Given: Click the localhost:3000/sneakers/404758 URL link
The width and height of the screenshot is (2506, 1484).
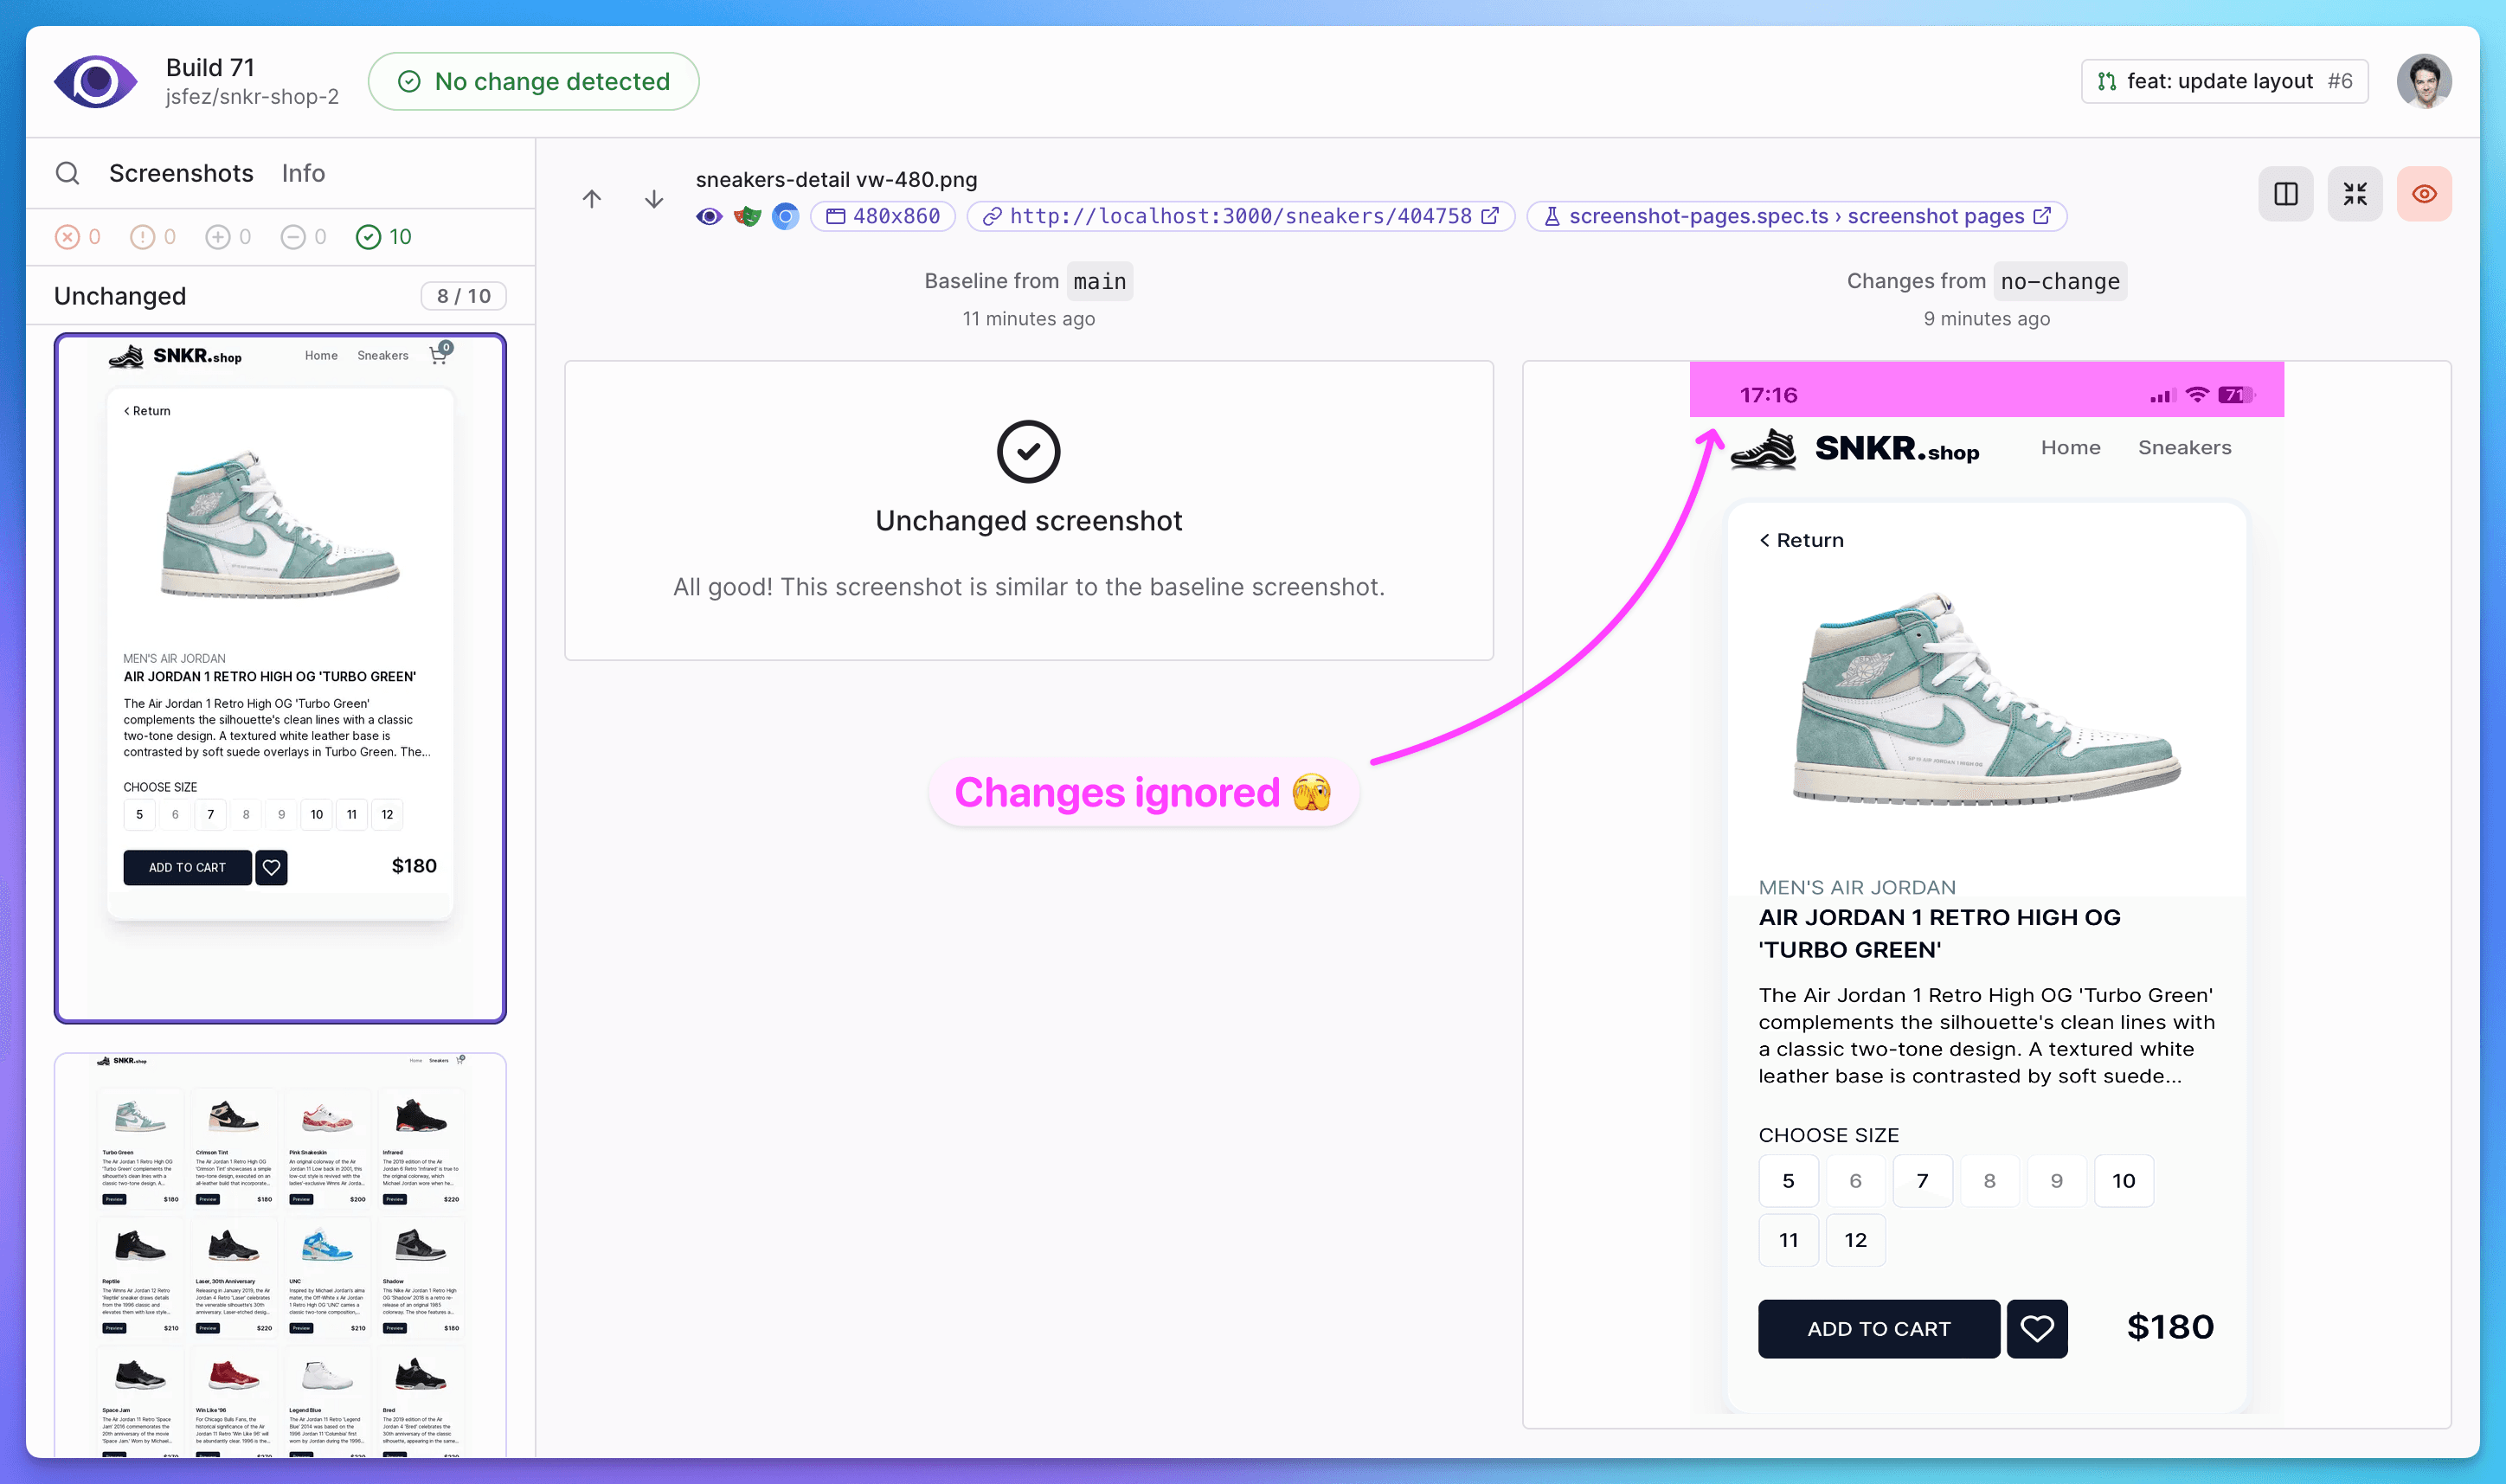Looking at the screenshot, I should tap(1240, 215).
